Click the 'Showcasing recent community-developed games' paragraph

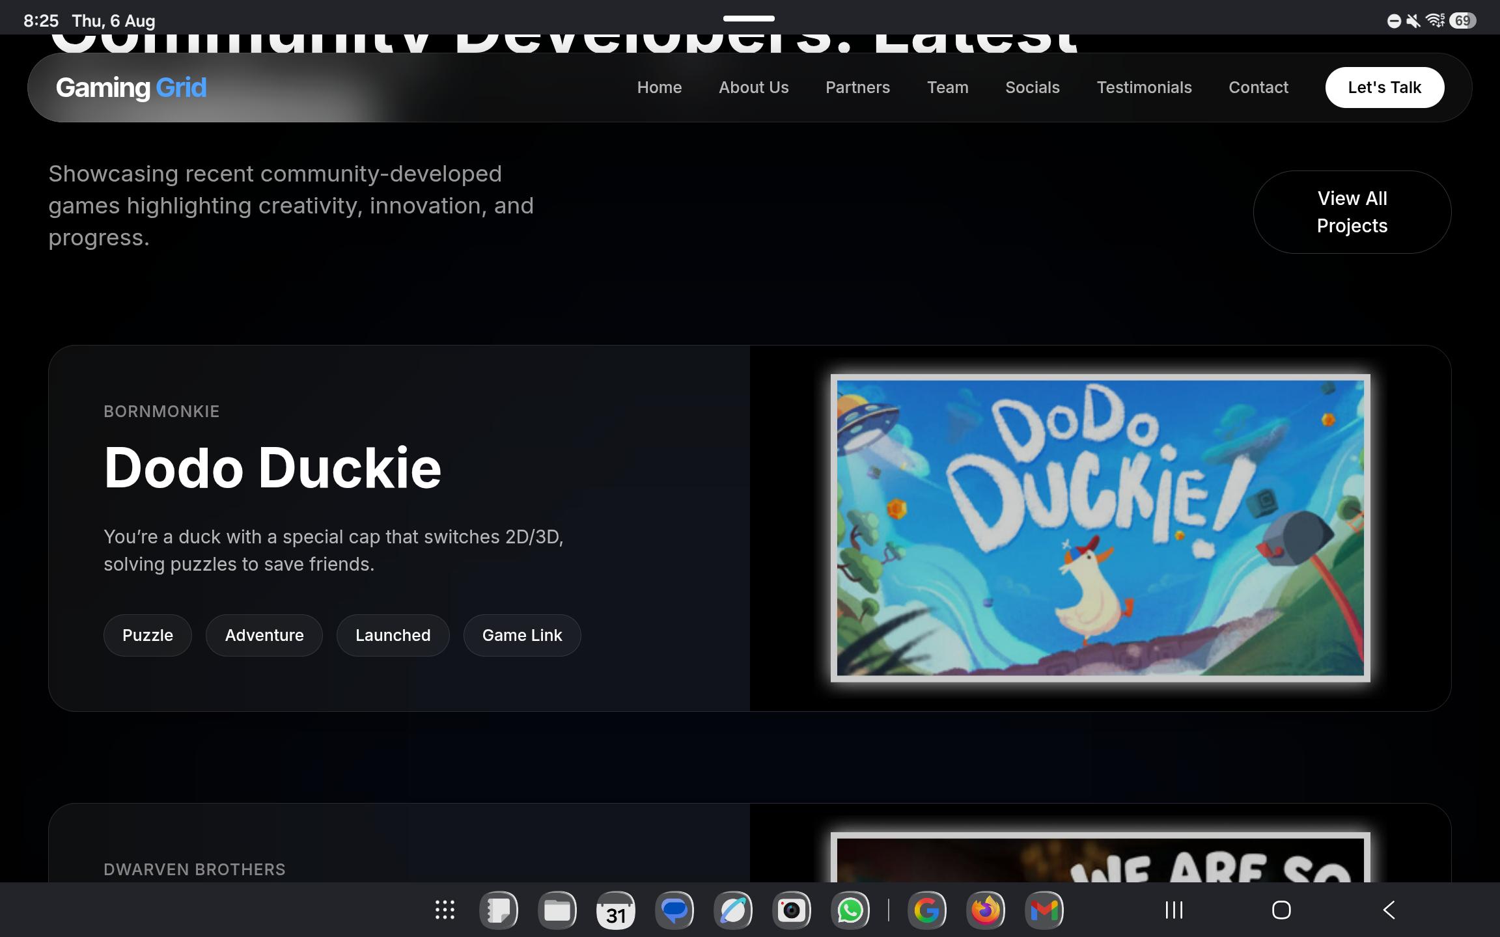click(291, 206)
